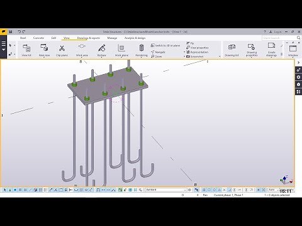
Task: Toggle Snap to midpoints triangle switch
Action: point(219,190)
